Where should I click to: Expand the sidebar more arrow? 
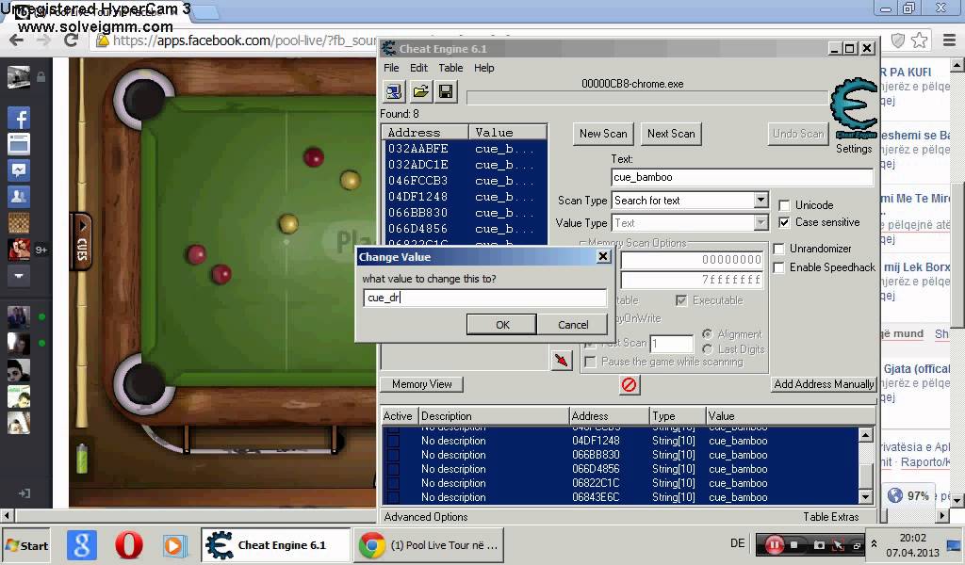pyautogui.click(x=19, y=276)
